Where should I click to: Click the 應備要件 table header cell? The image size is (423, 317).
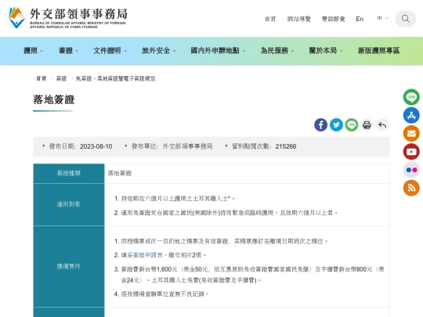(69, 266)
